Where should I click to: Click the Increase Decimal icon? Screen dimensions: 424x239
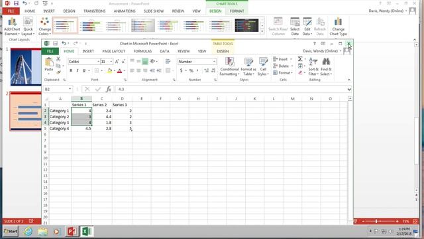point(206,70)
